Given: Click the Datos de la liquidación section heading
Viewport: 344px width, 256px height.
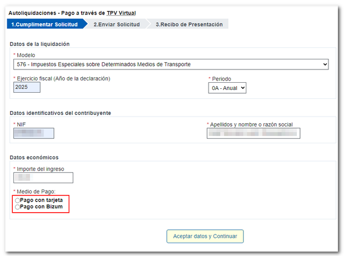Looking at the screenshot, I should 39,44.
